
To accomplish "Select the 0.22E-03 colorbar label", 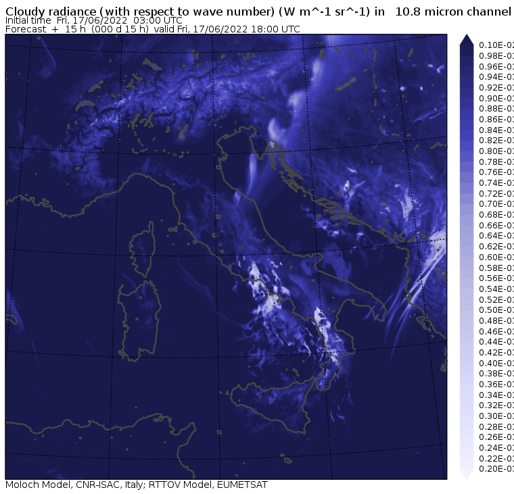I will pyautogui.click(x=496, y=458).
